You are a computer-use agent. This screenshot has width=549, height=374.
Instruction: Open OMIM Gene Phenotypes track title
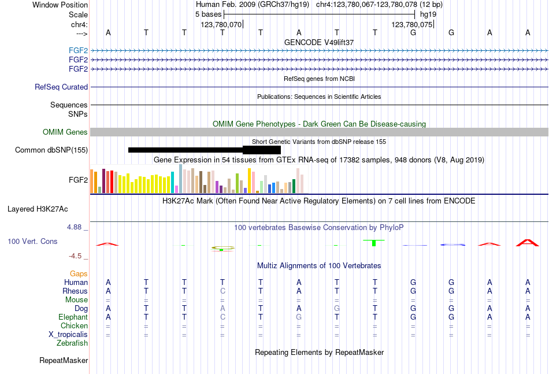(319, 124)
